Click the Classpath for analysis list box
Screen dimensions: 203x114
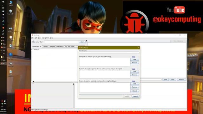point(105,62)
